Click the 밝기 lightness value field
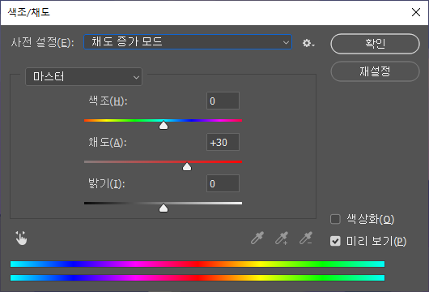The width and height of the screenshot is (429, 292). pyautogui.click(x=223, y=183)
